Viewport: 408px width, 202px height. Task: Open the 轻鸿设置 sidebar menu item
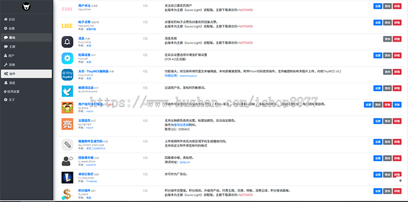coord(27,92)
